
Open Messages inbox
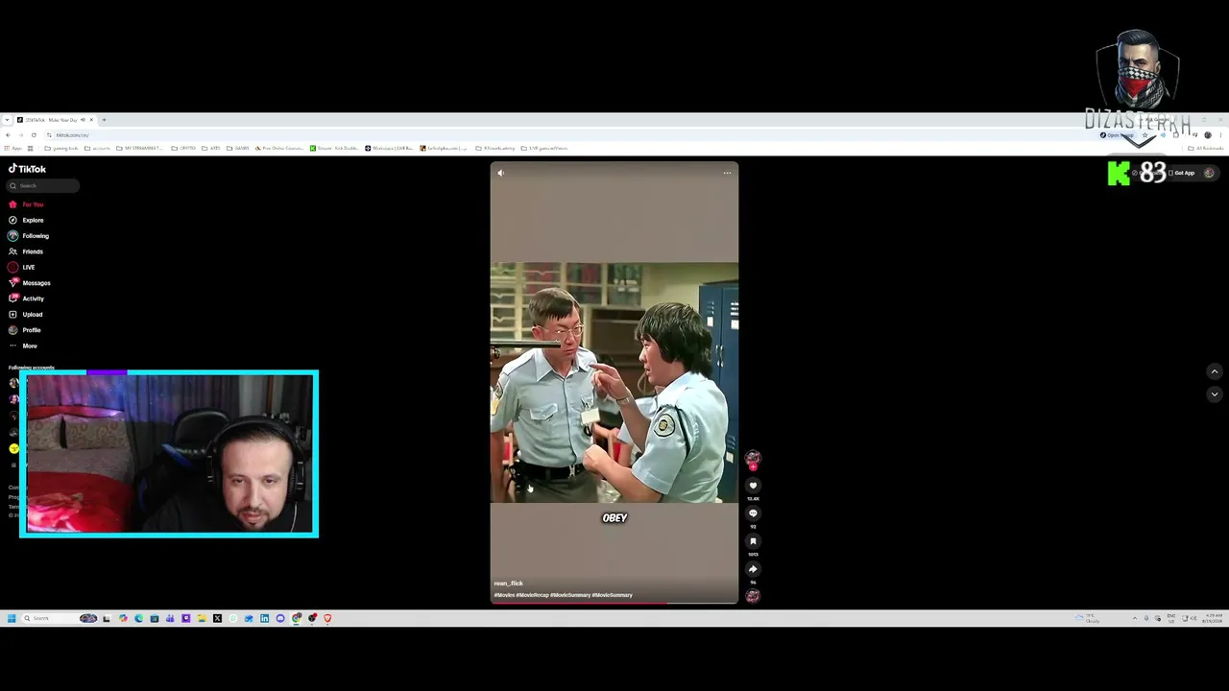(x=30, y=283)
